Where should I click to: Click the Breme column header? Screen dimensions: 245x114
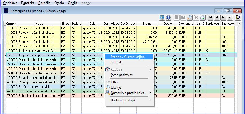tap(147, 24)
